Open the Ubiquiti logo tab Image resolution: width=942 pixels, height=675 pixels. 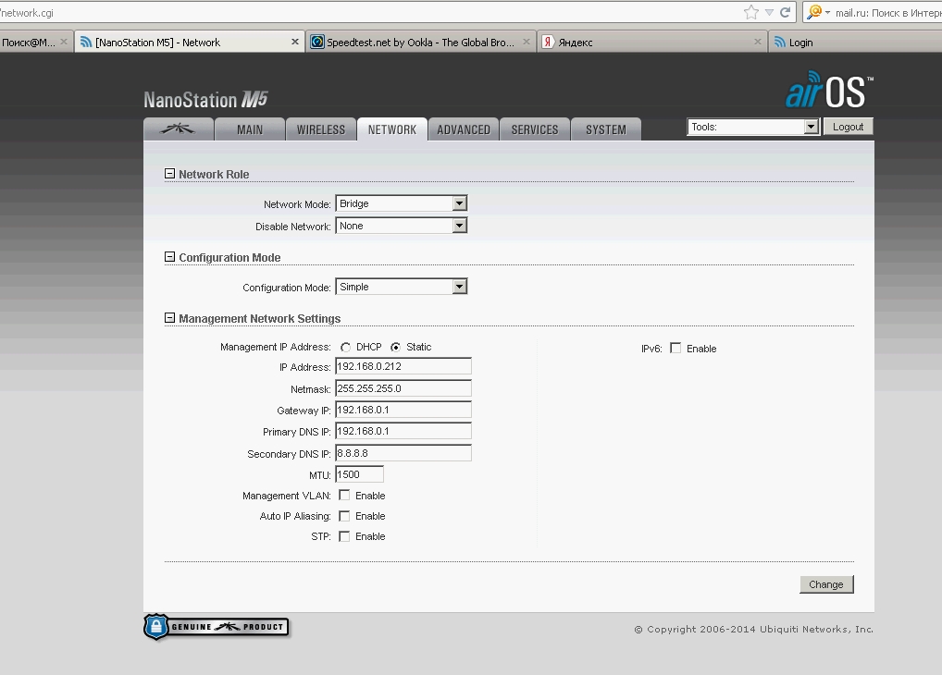click(179, 129)
